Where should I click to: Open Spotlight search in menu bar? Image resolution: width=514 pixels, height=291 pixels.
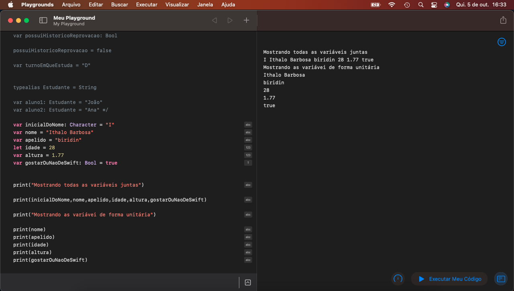(x=420, y=5)
